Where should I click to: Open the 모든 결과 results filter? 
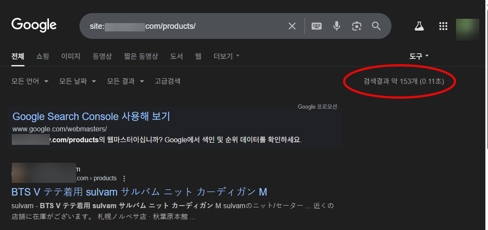[125, 82]
